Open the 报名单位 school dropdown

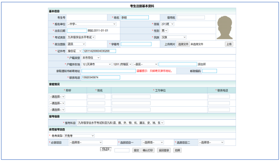91,24
